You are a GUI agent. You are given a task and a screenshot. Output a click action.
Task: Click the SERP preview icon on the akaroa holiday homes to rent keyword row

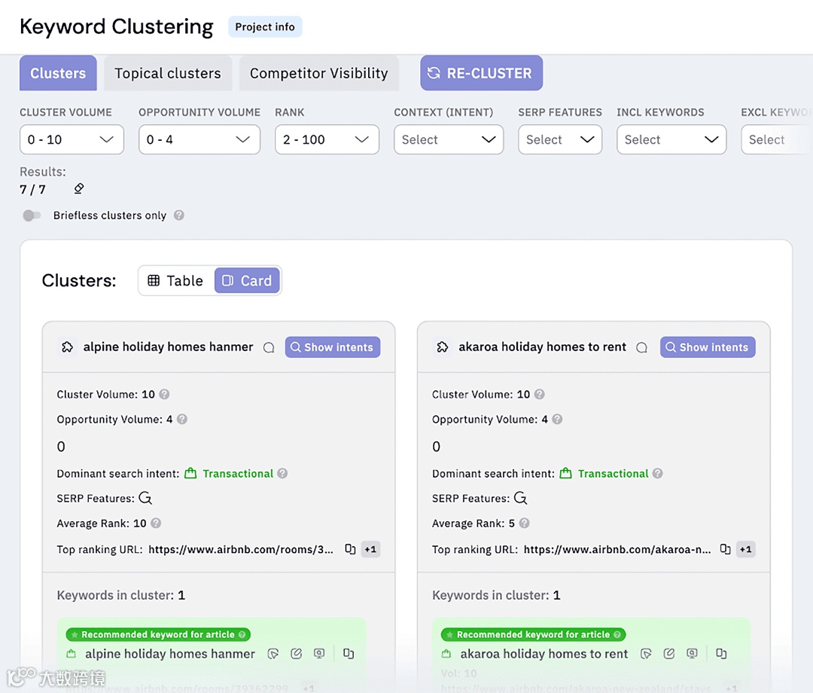pos(693,654)
